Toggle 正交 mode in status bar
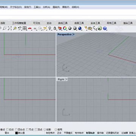 (x=59, y=133)
